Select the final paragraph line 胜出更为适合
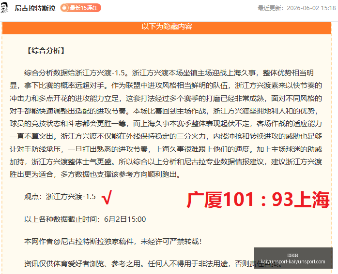 (95, 174)
